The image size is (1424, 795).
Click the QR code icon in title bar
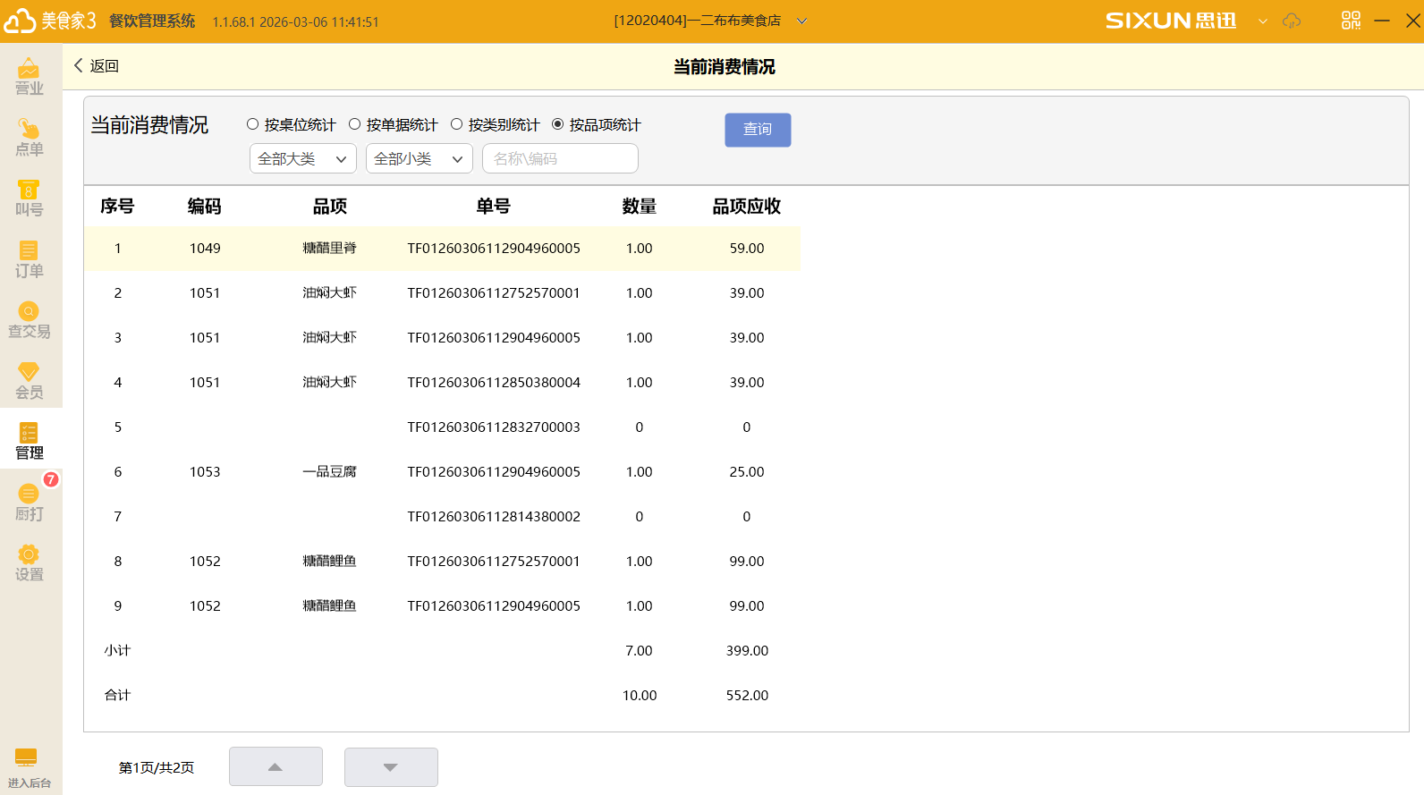(x=1351, y=21)
